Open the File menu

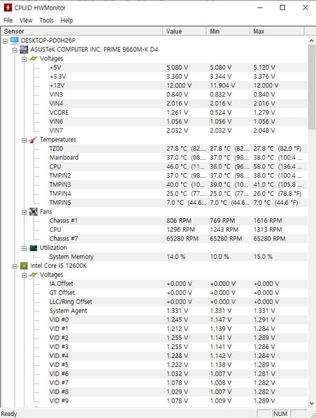point(8,20)
